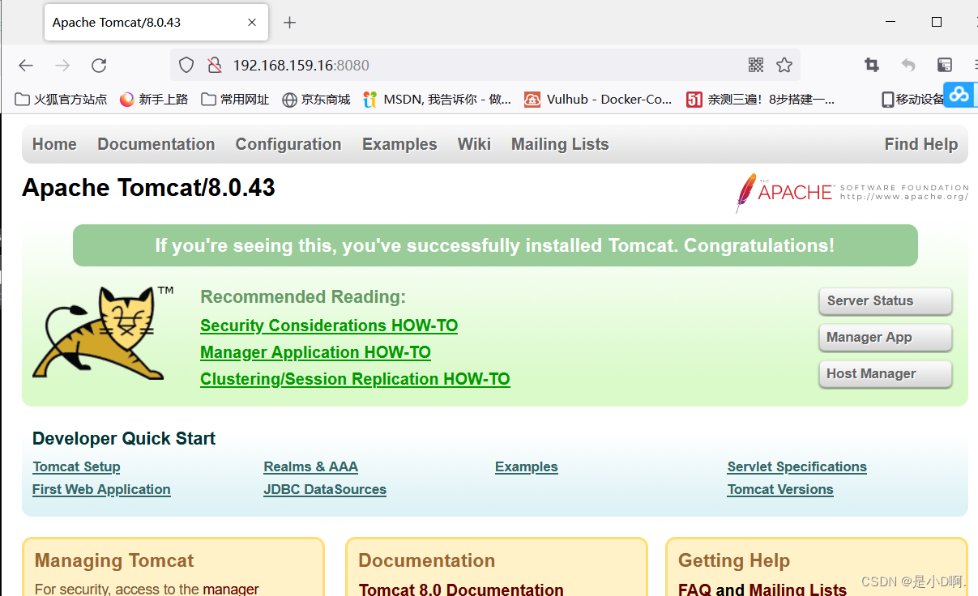Open the 京东商城 bookmark

pos(316,100)
